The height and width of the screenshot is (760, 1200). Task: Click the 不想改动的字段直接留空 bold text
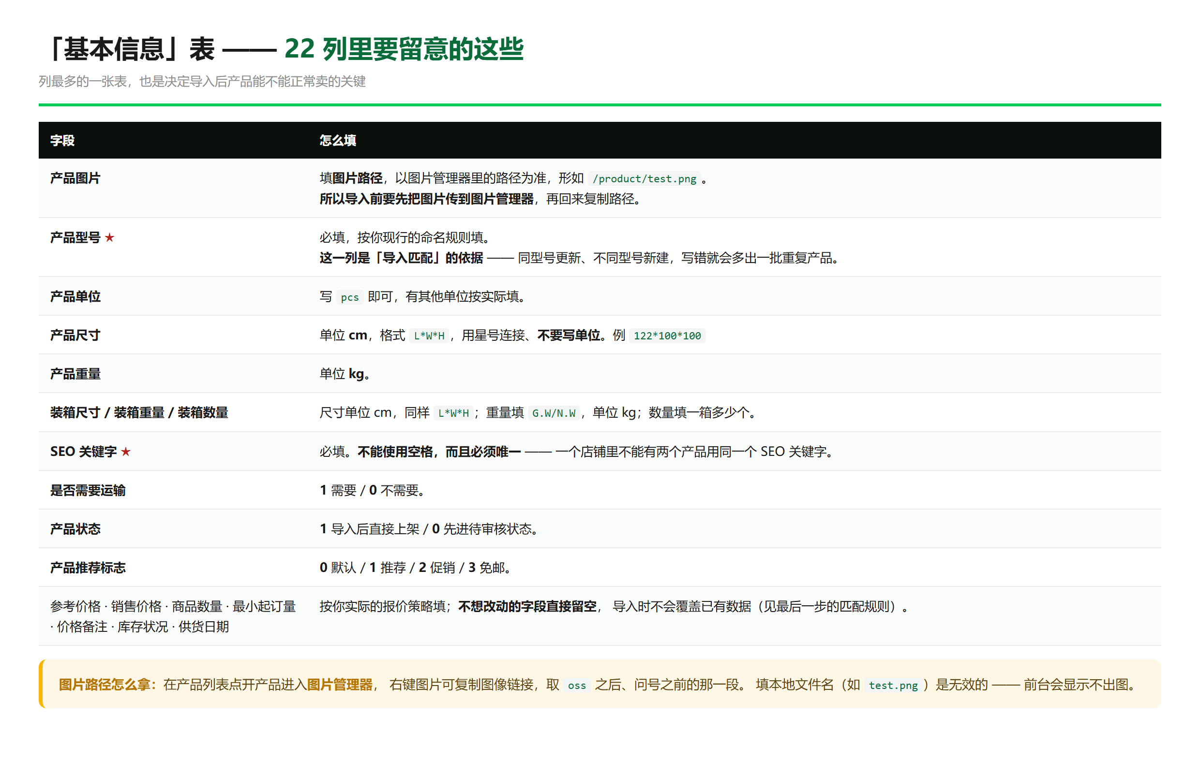[527, 606]
